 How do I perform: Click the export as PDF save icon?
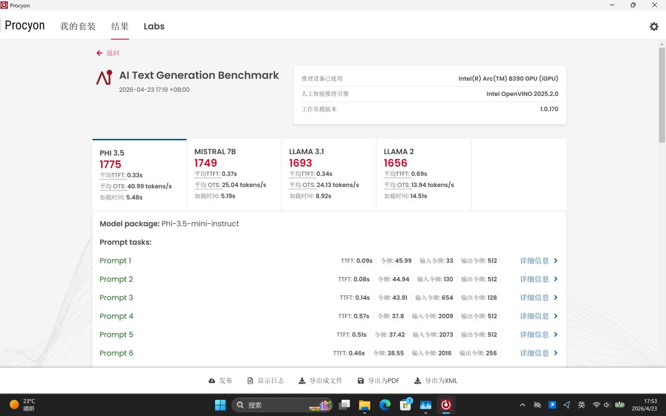point(360,381)
